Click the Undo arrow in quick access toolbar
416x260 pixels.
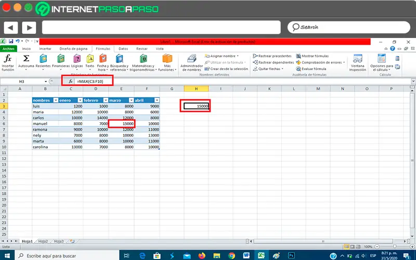[18, 42]
